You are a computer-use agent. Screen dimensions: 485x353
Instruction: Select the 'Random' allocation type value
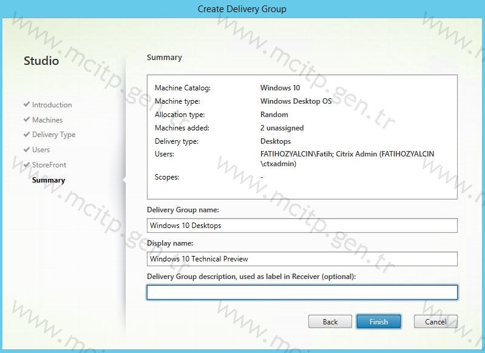[274, 115]
